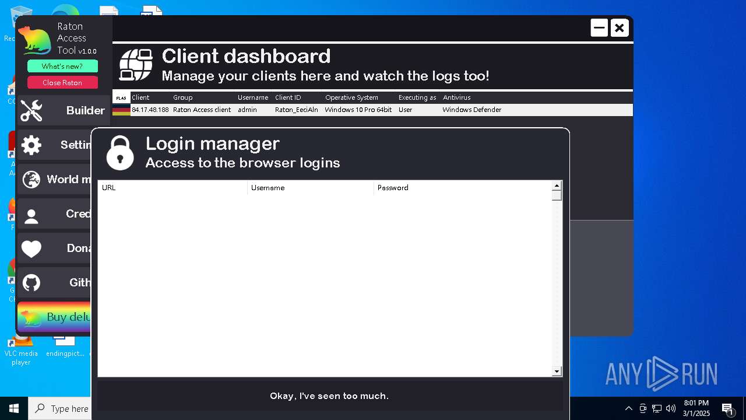This screenshot has width=746, height=420.
Task: Click the "Antivirus" column header
Action: click(456, 97)
